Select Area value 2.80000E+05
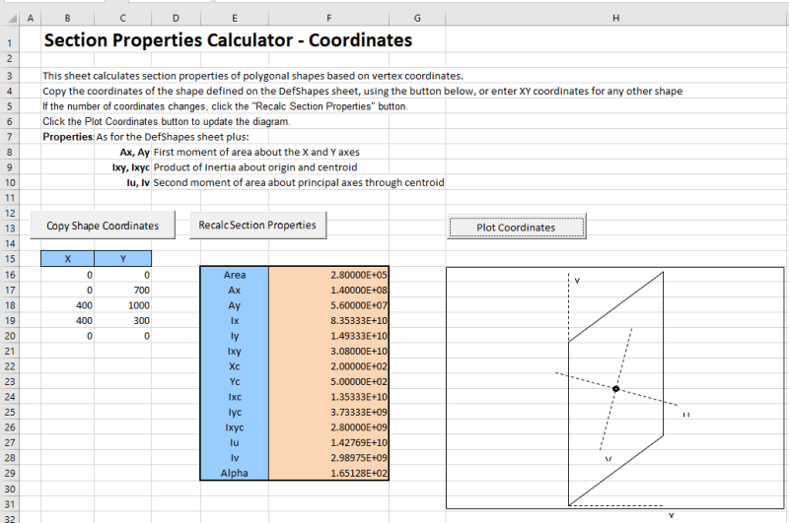This screenshot has height=523, width=789. 328,275
